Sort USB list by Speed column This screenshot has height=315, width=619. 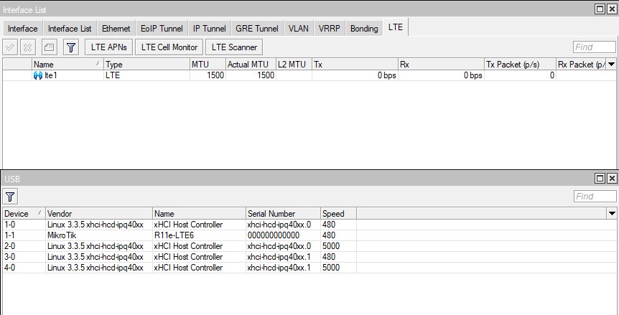(x=338, y=214)
